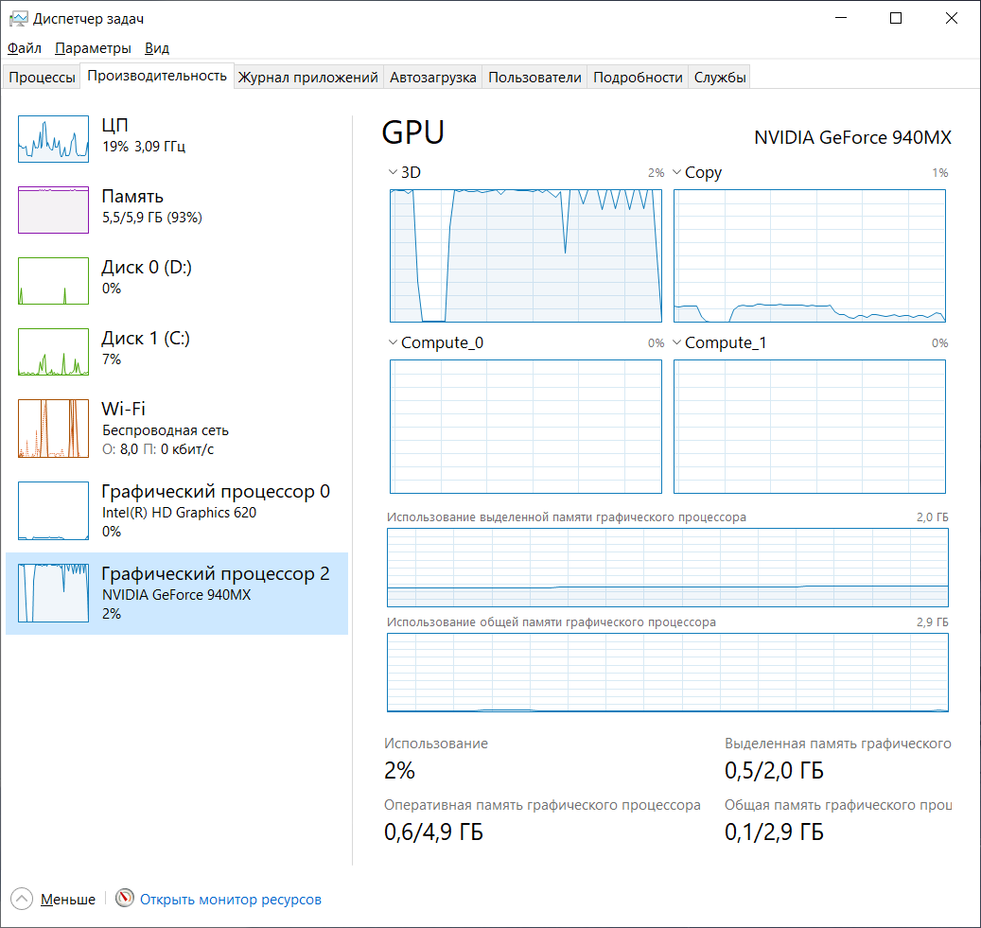This screenshot has height=928, width=981.
Task: Click the 3D engine usage graph
Action: pyautogui.click(x=526, y=256)
